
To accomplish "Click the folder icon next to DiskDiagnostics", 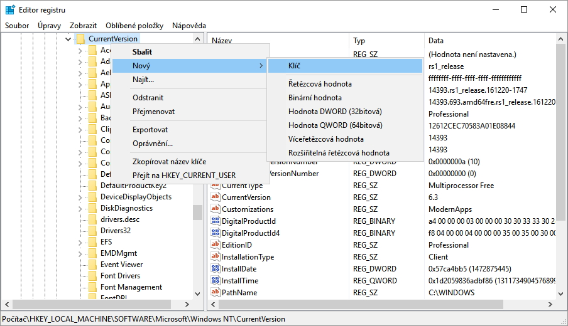I will click(92, 208).
